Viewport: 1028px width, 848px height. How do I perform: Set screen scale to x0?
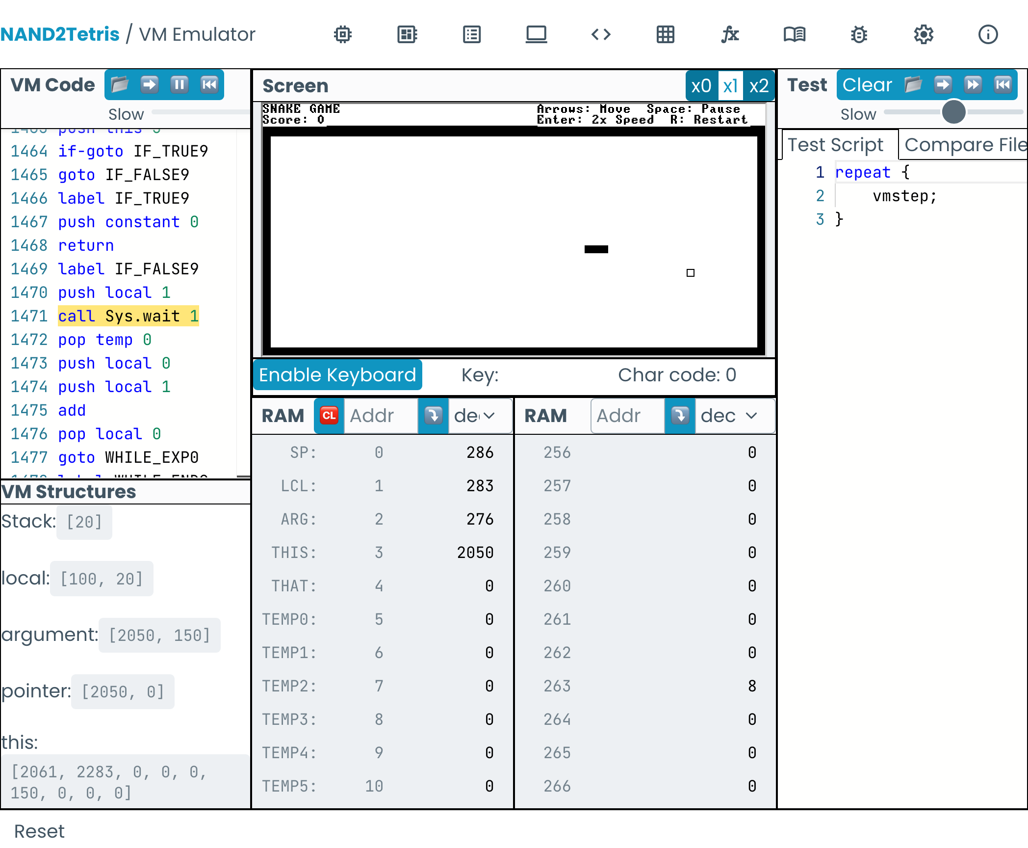pyautogui.click(x=701, y=86)
